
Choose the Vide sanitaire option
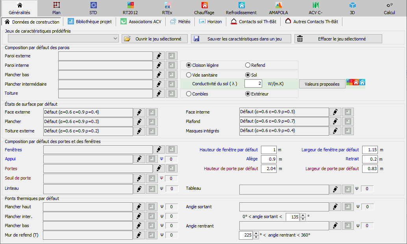189,75
